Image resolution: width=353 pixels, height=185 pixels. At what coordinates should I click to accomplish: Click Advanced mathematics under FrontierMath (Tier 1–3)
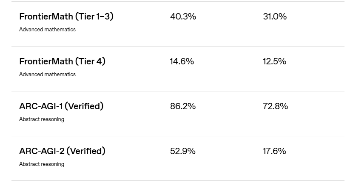[x=47, y=30]
